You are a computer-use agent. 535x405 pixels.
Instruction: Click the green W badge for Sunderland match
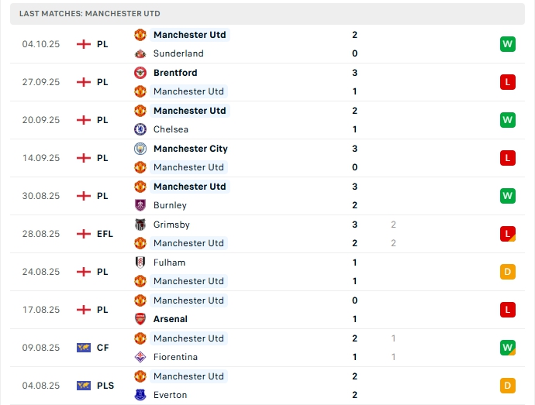[x=508, y=44]
